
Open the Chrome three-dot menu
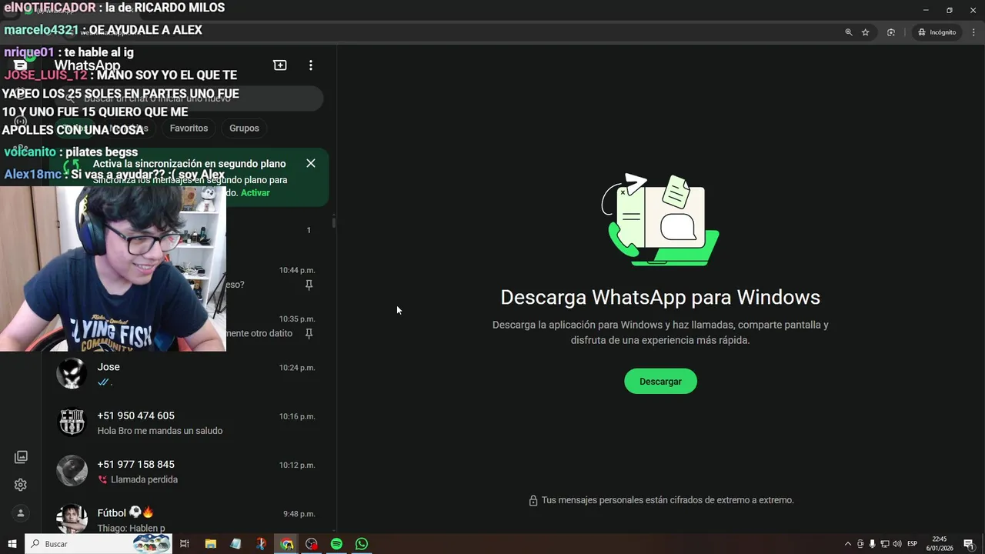click(973, 32)
